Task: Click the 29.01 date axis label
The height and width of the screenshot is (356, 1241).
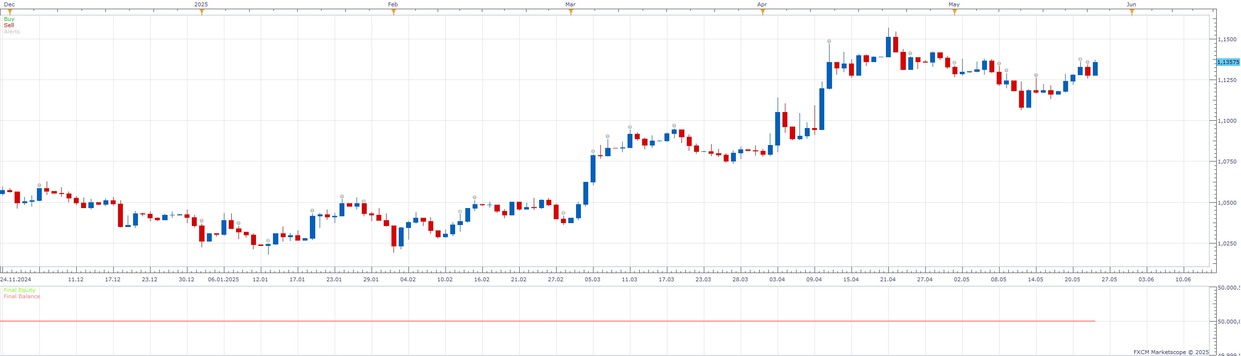Action: tap(371, 279)
